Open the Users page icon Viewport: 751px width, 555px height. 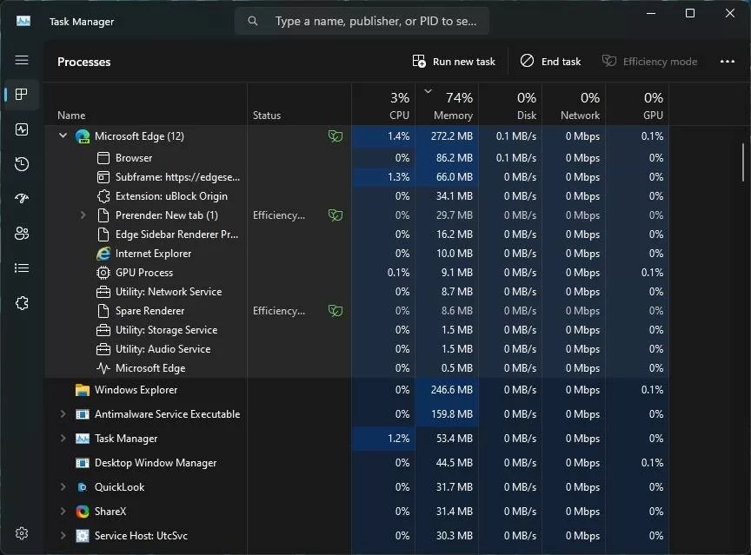pyautogui.click(x=22, y=234)
